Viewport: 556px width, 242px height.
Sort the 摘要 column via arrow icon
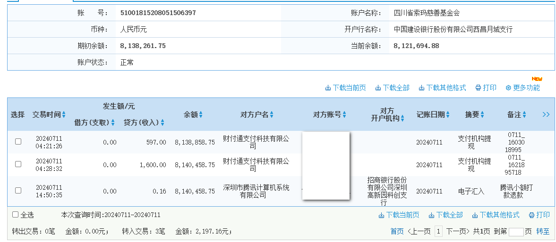coord(482,114)
